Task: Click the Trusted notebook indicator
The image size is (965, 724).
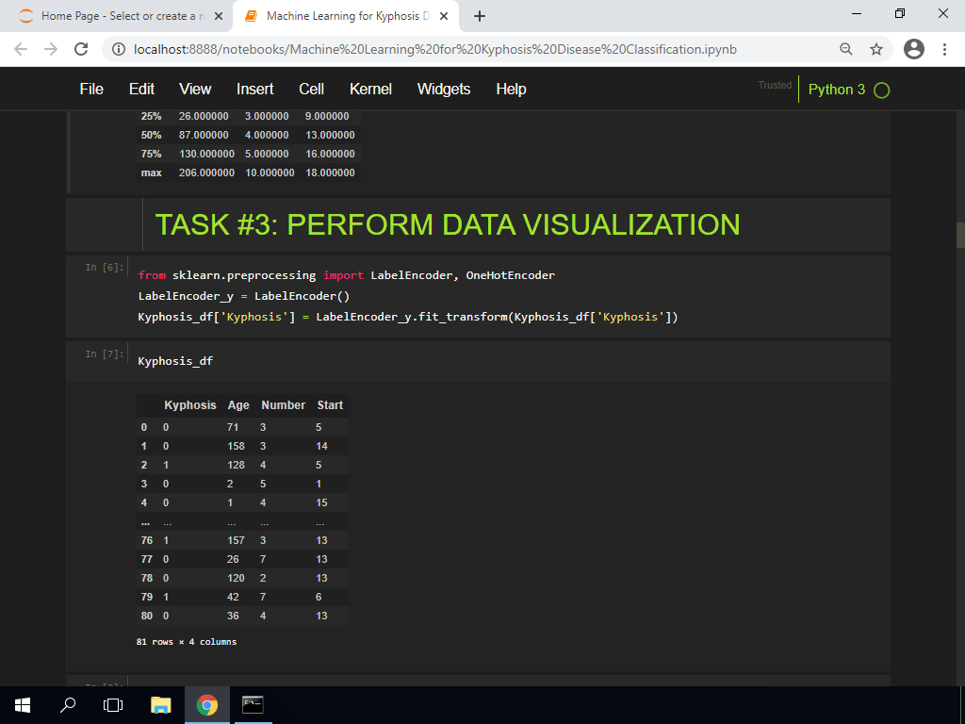Action: point(774,85)
